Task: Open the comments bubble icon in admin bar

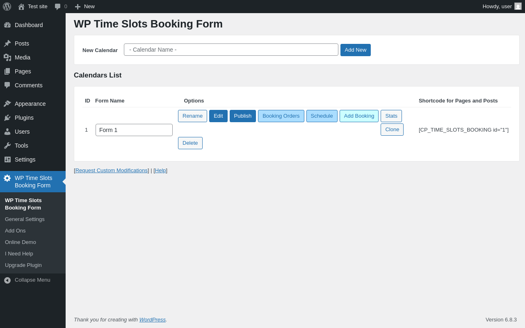Action: coord(58,7)
